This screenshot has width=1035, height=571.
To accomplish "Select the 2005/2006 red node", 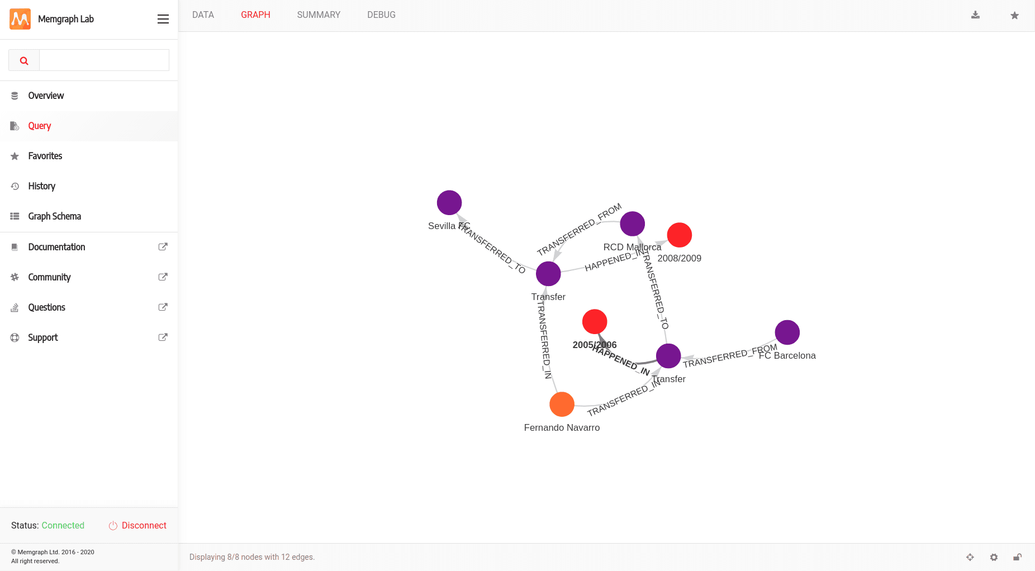I will click(595, 322).
